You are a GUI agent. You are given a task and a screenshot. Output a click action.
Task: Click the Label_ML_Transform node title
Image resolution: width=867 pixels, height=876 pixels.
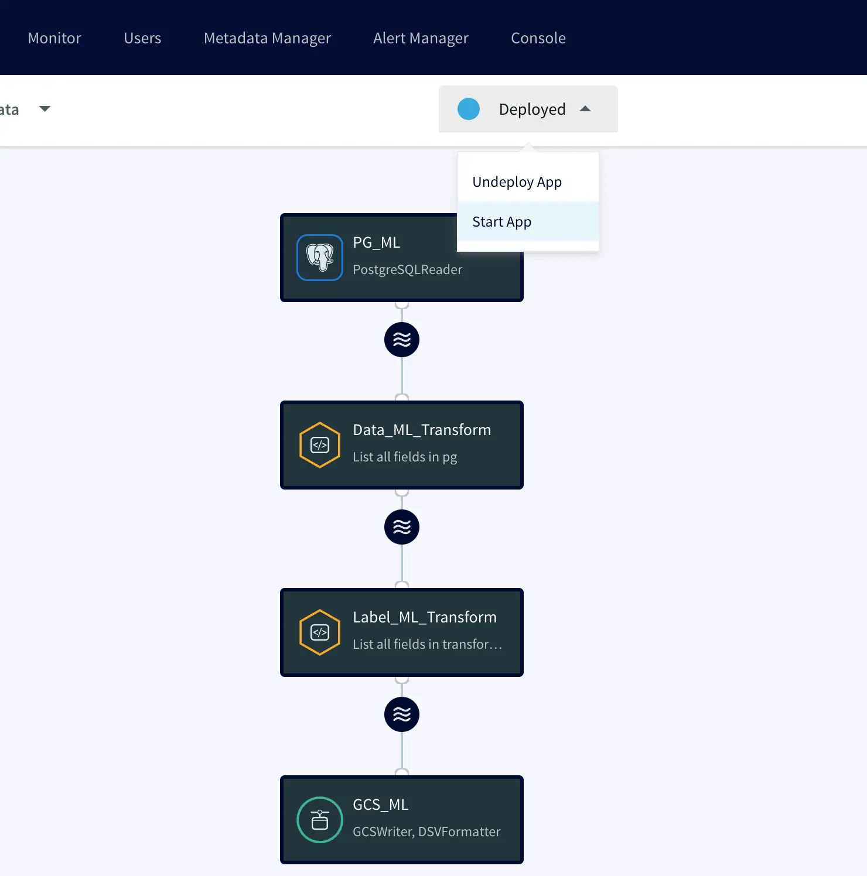coord(425,617)
